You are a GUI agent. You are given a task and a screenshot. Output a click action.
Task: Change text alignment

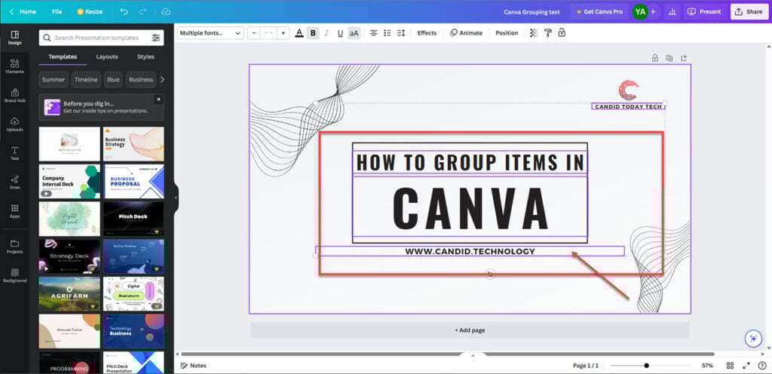[x=374, y=33]
